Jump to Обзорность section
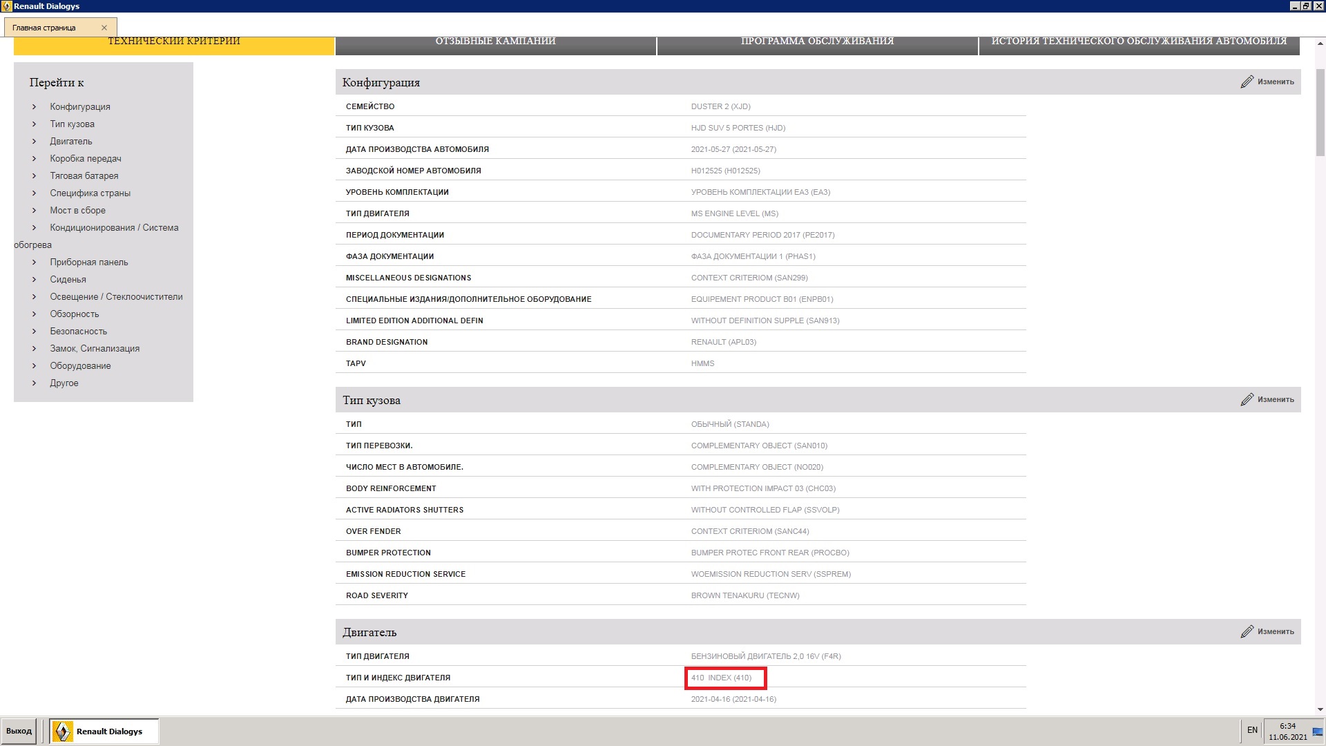 (x=74, y=314)
